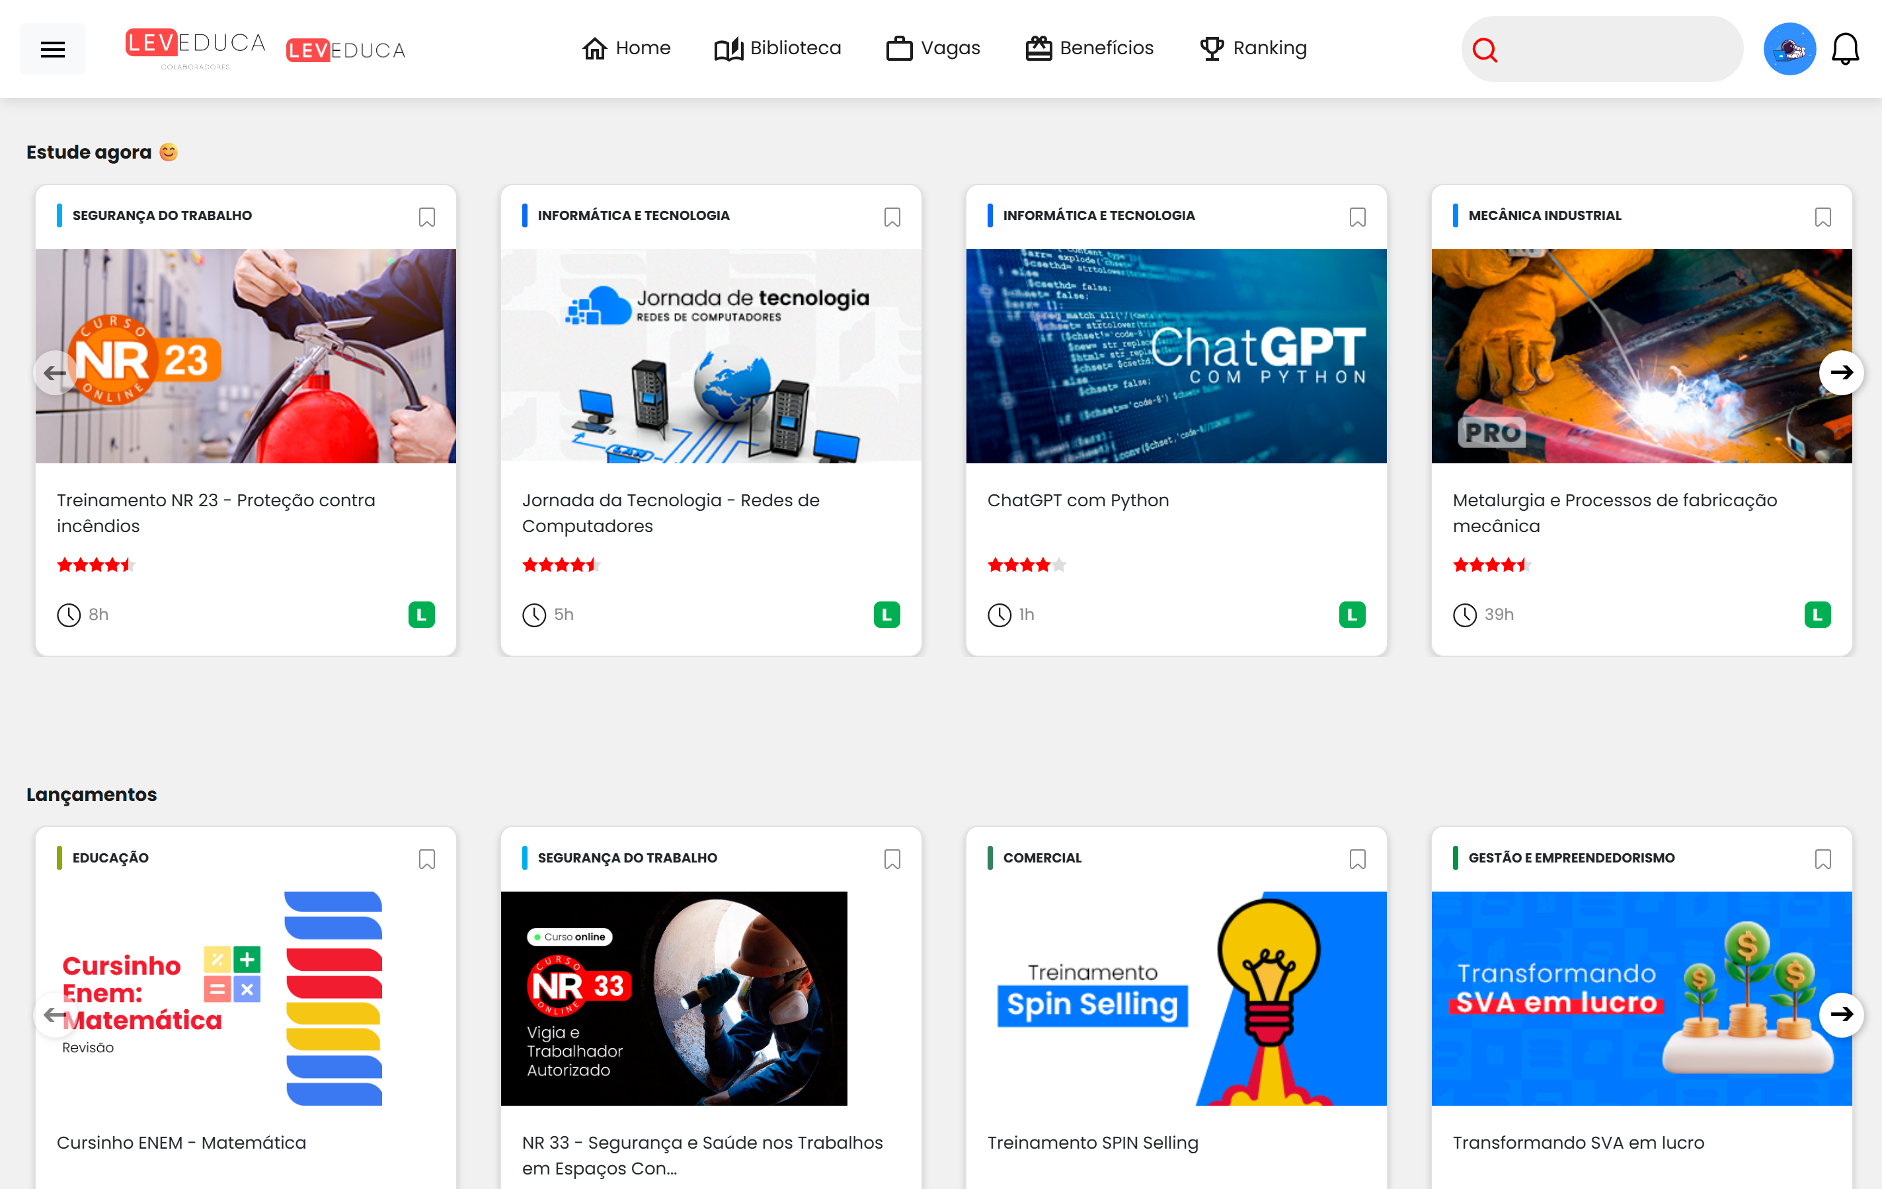Open the Transformando SVA em lucro title

tap(1578, 1143)
